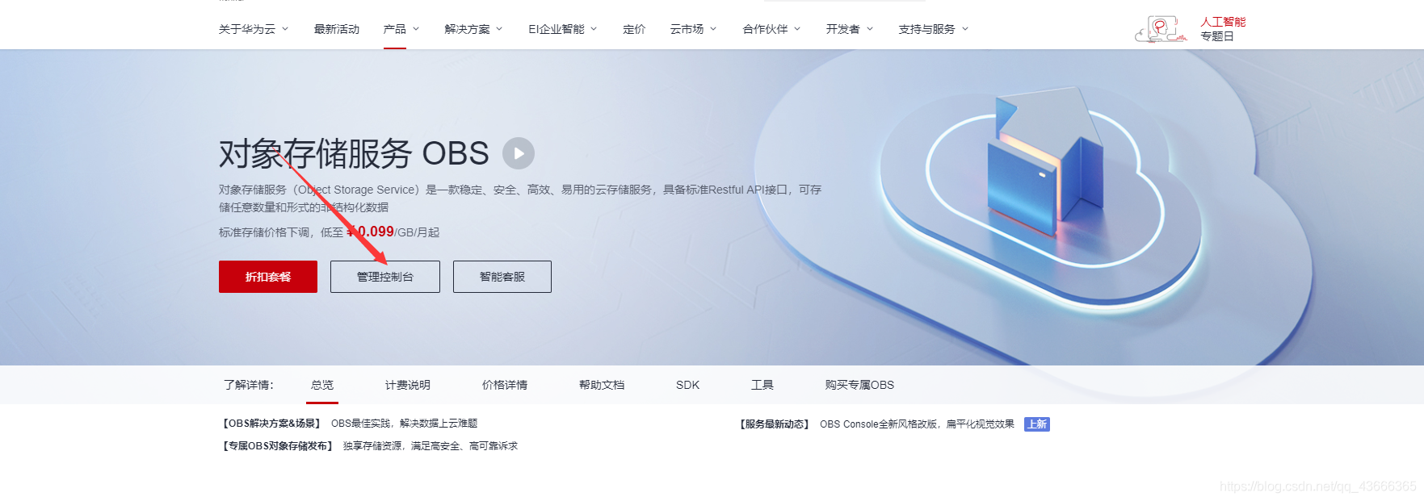Click the 智能客服 button

502,277
